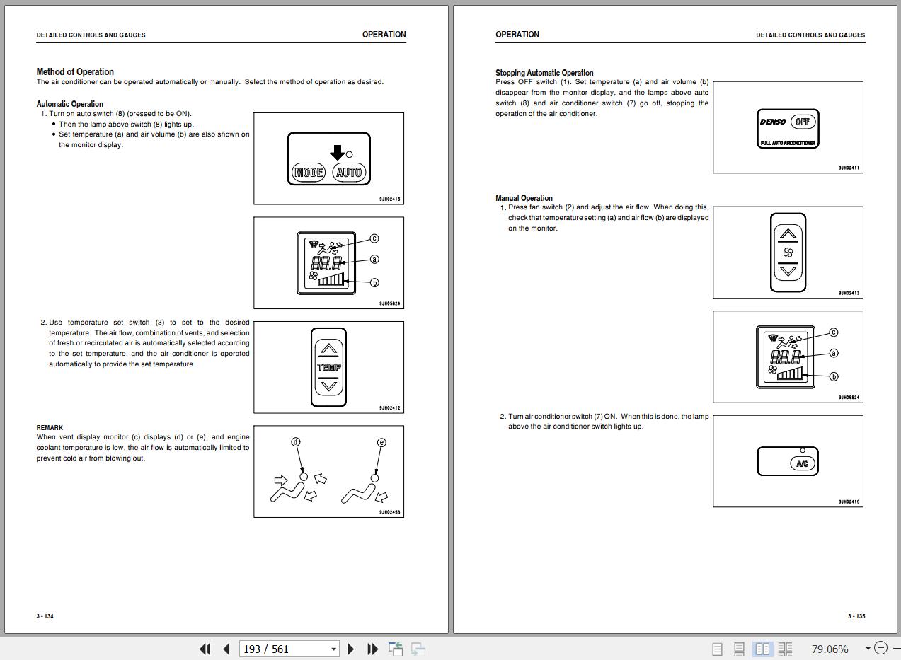Click the monitor display figure on right page

(x=788, y=357)
